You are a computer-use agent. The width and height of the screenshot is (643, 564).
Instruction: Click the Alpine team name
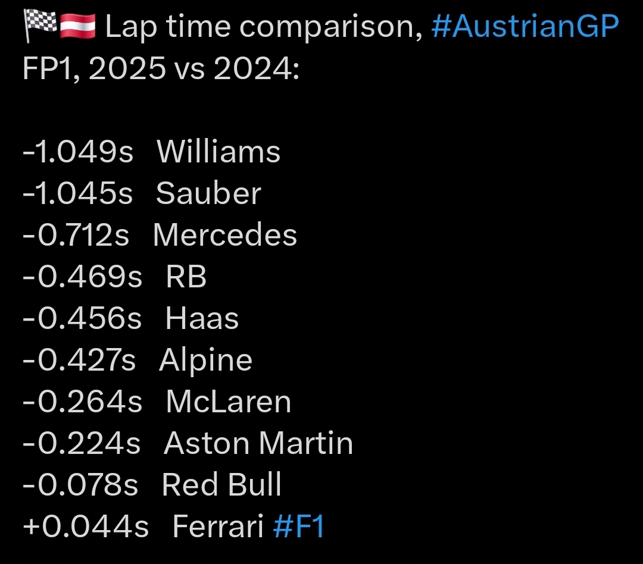205,362
